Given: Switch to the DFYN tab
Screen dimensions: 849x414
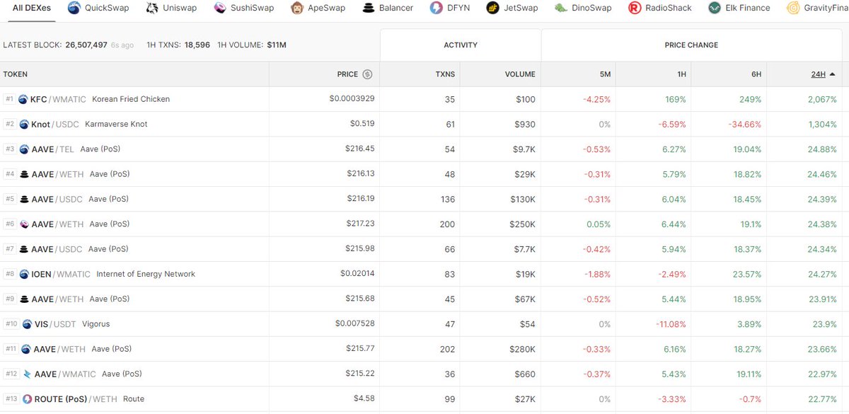Looking at the screenshot, I should click(x=450, y=8).
